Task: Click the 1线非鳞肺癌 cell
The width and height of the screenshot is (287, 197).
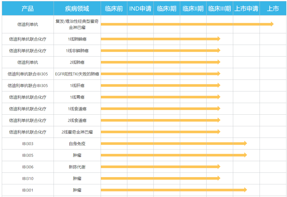Action: (x=77, y=51)
